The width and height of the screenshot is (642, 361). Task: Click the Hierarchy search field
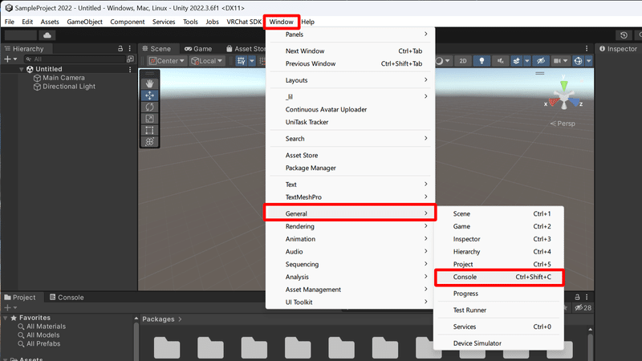(x=75, y=59)
